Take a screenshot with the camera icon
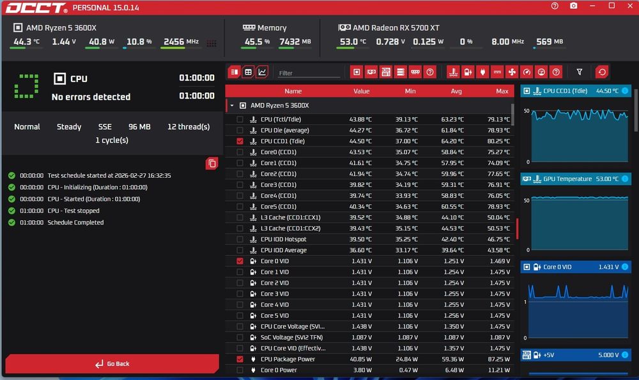639x380 pixels. pos(573,6)
